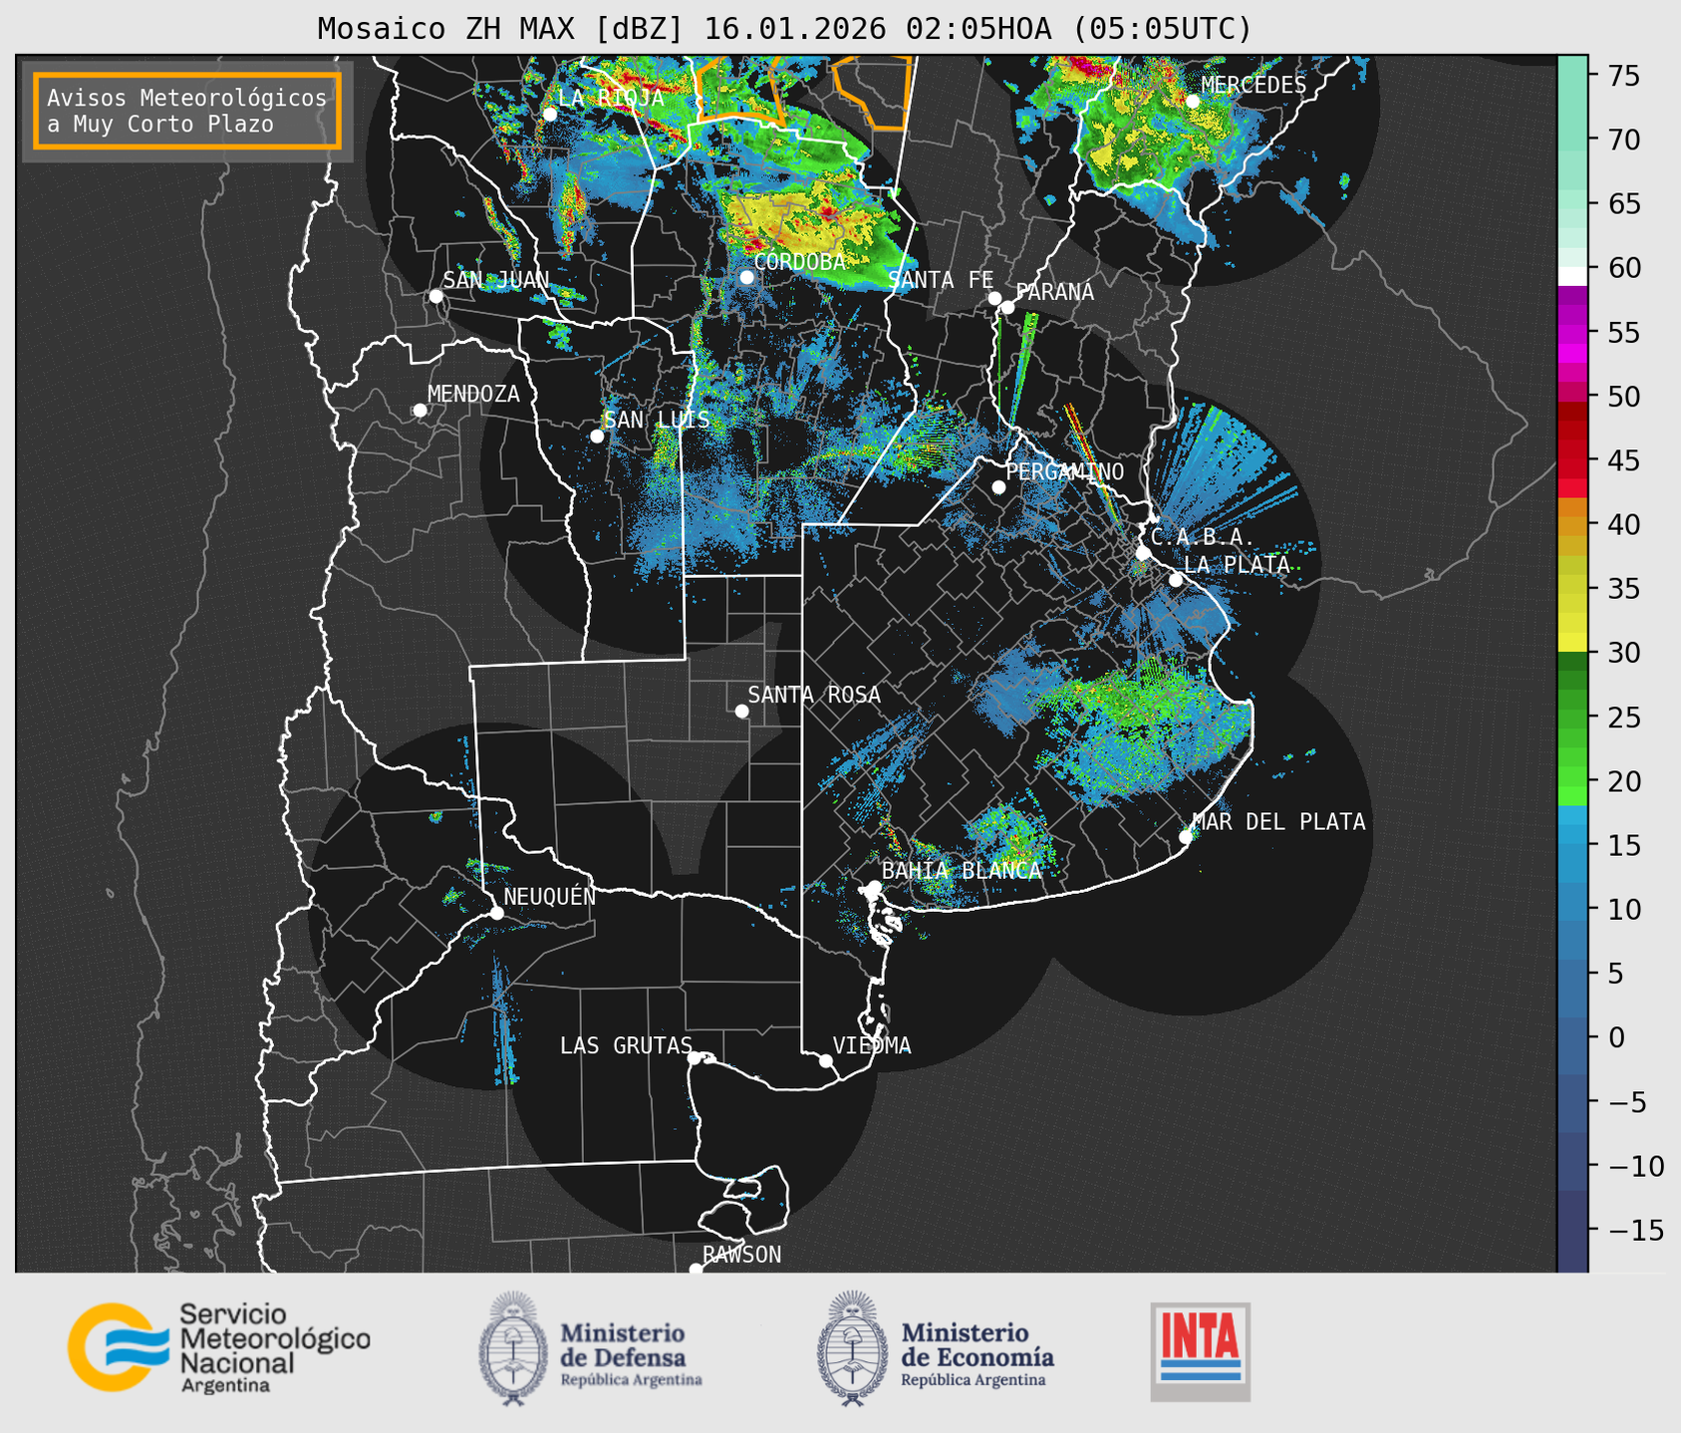Click the '60' value on the dBZ scale
The height and width of the screenshot is (1433, 1681).
point(1623,268)
